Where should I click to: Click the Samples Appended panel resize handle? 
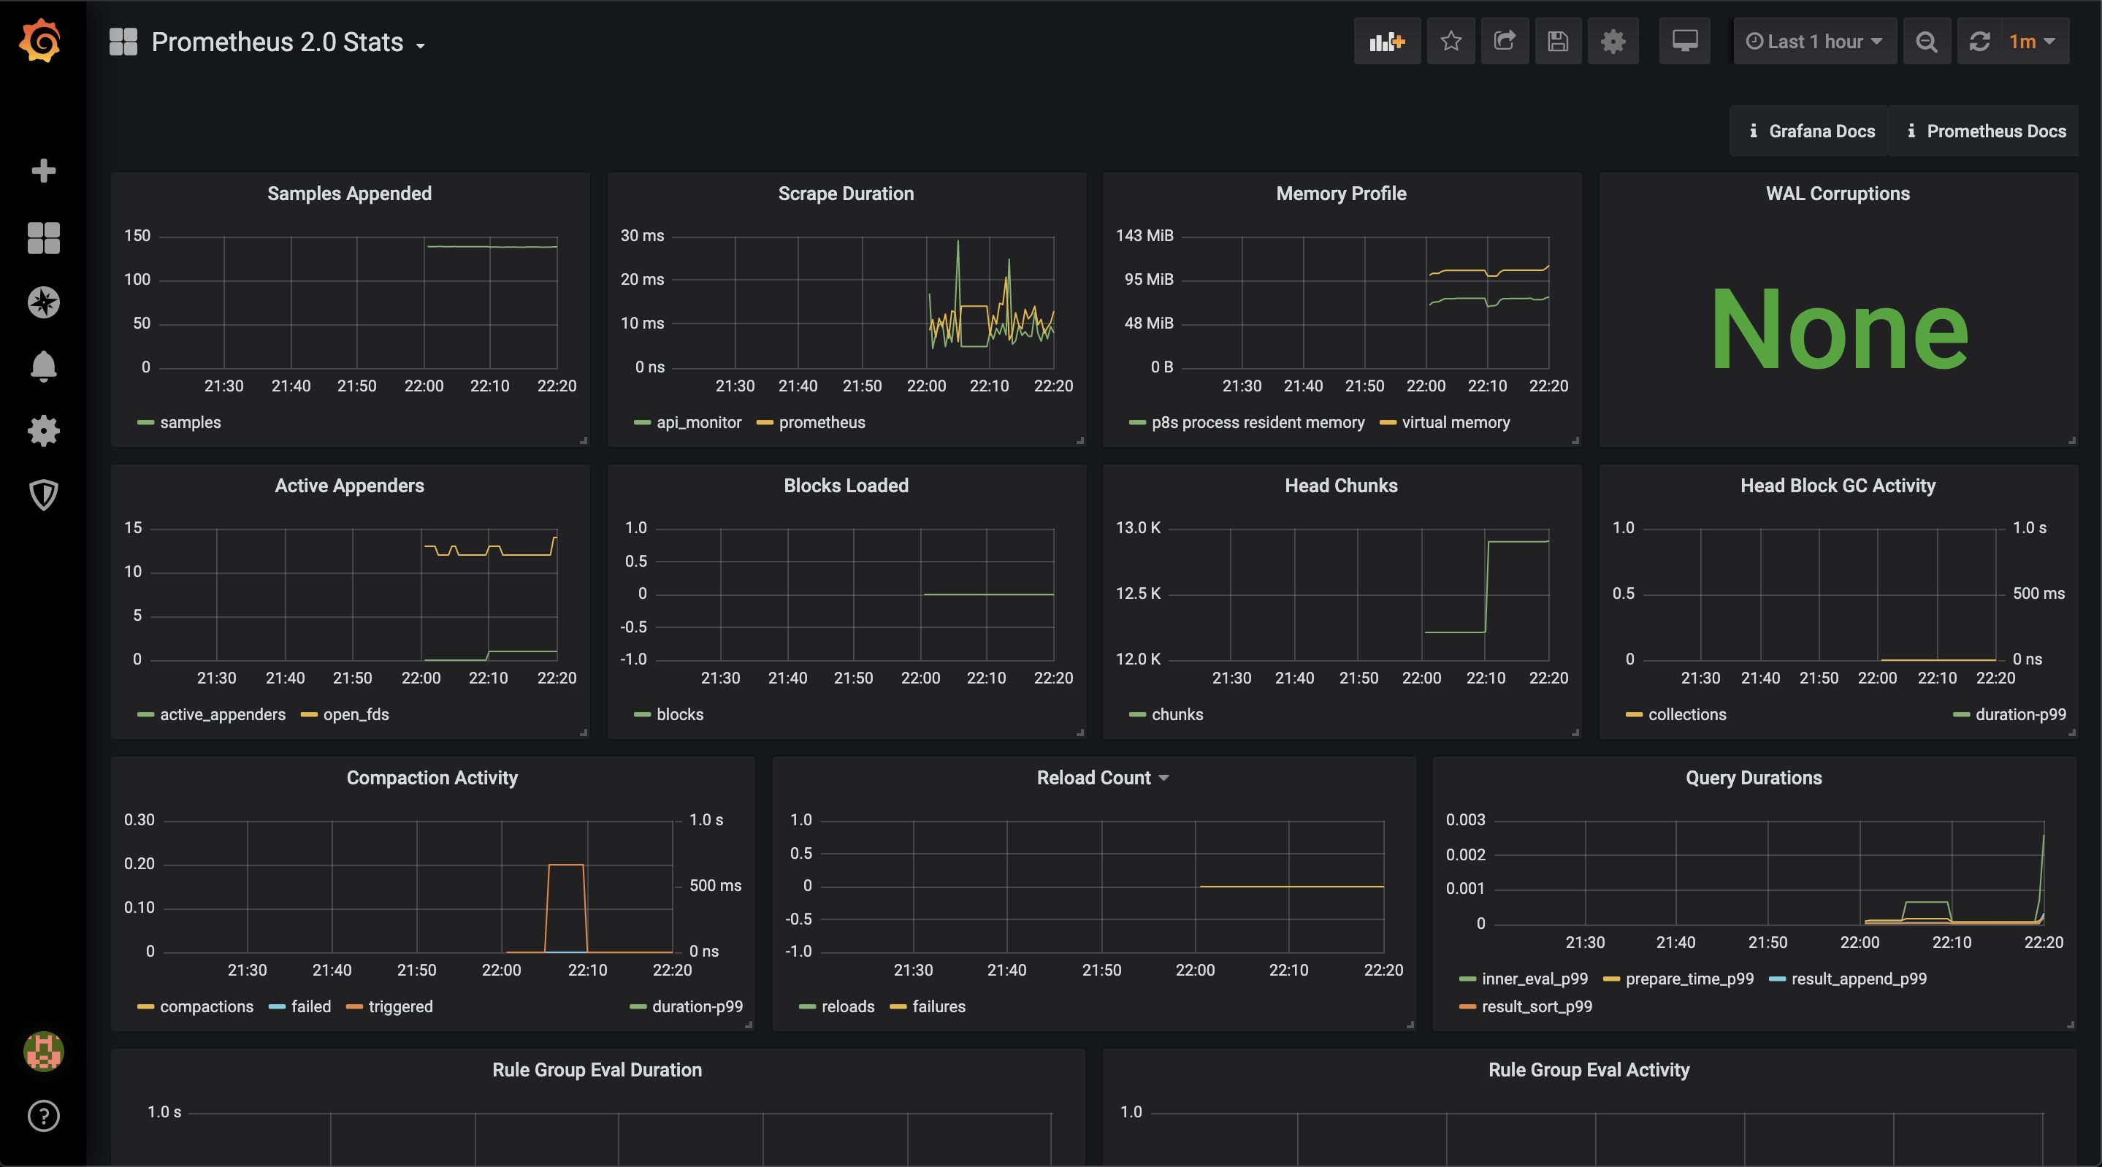coord(584,440)
